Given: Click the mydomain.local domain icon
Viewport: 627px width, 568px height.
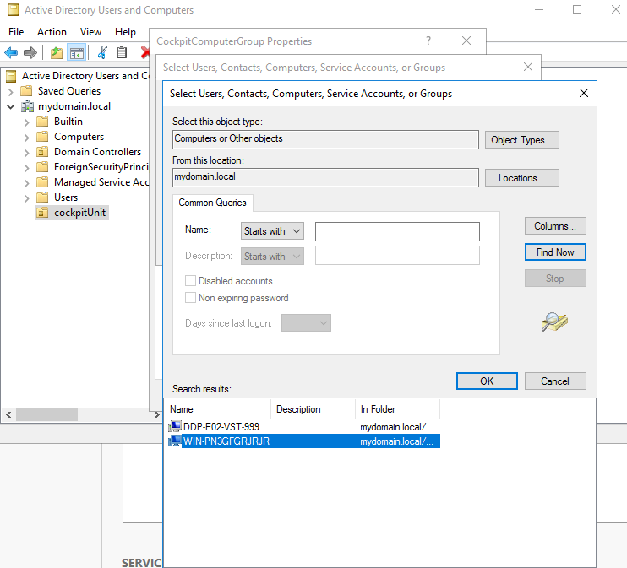Looking at the screenshot, I should [x=27, y=106].
